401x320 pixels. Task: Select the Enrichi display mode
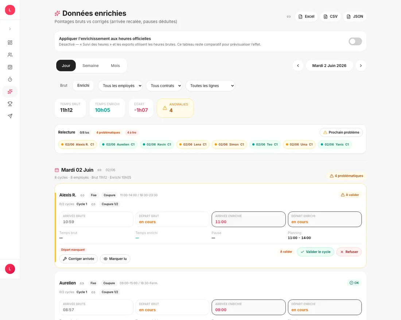(x=83, y=86)
